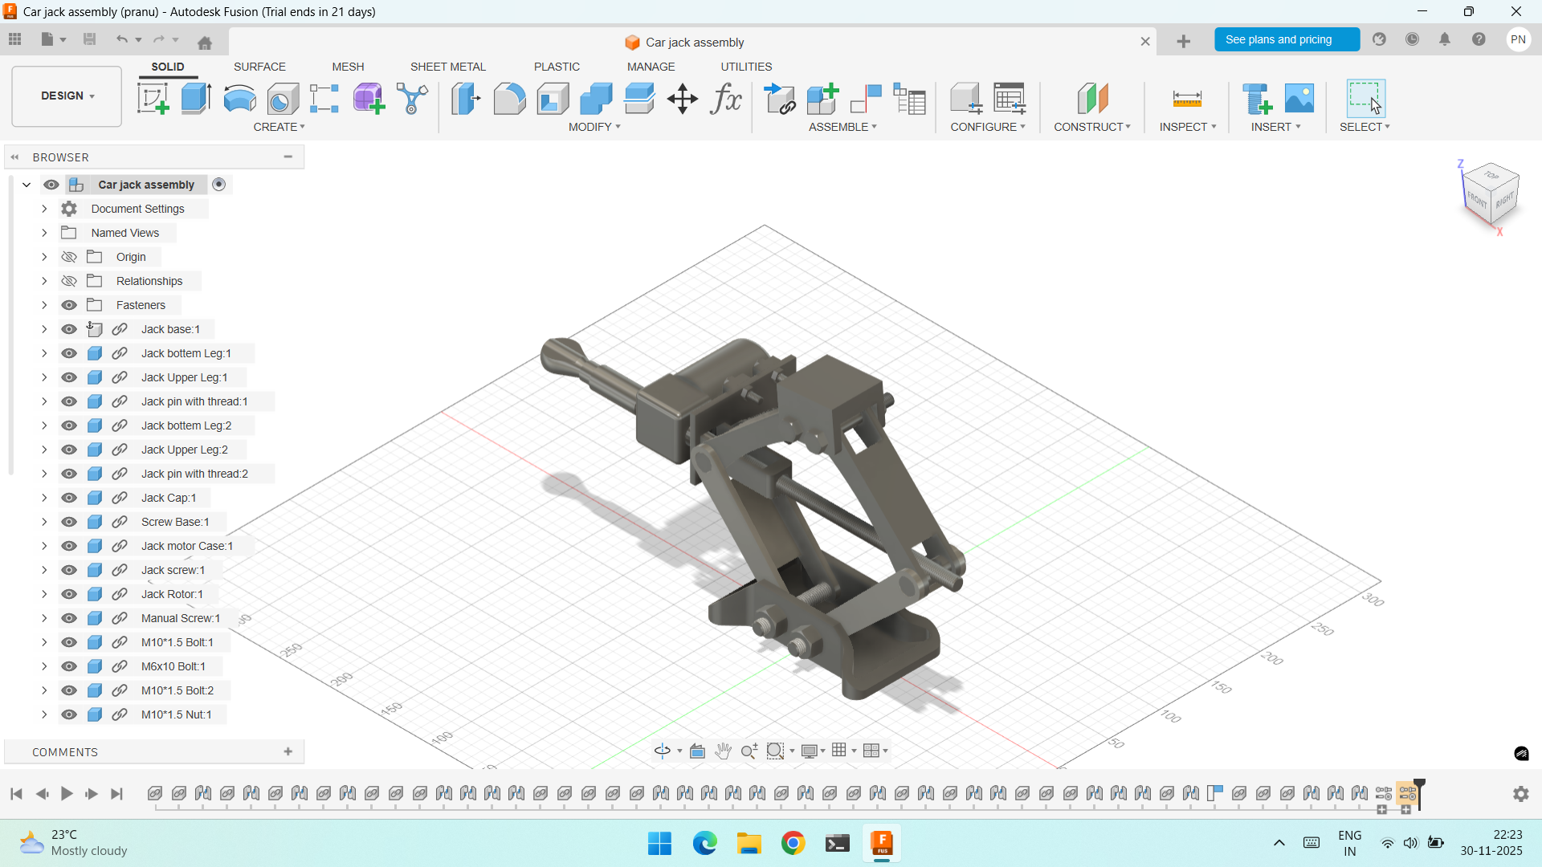Click the Move/Copy arrows icon
Image resolution: width=1542 pixels, height=867 pixels.
(x=682, y=99)
